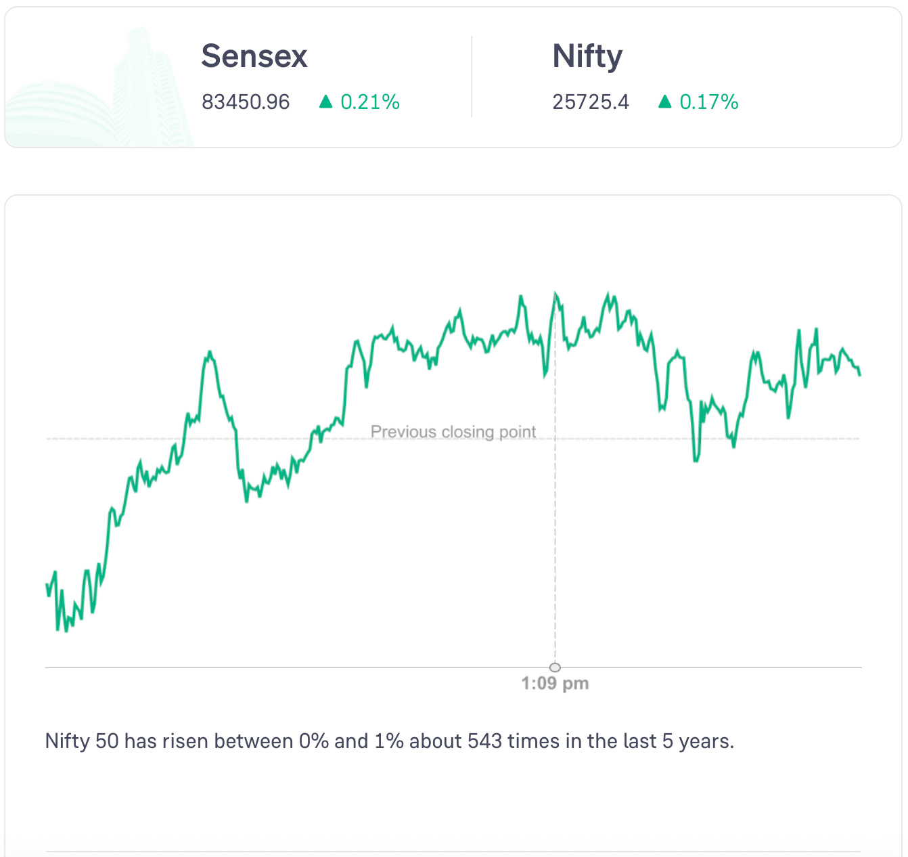Click the divider between Sensex and Nifty
The width and height of the screenshot is (908, 857).
click(x=472, y=76)
